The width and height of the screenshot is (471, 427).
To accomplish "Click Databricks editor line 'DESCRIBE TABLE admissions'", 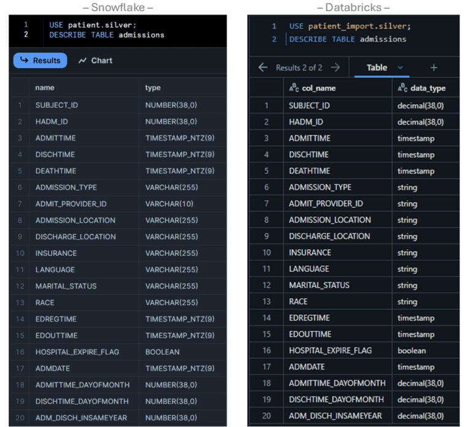I will (x=347, y=39).
